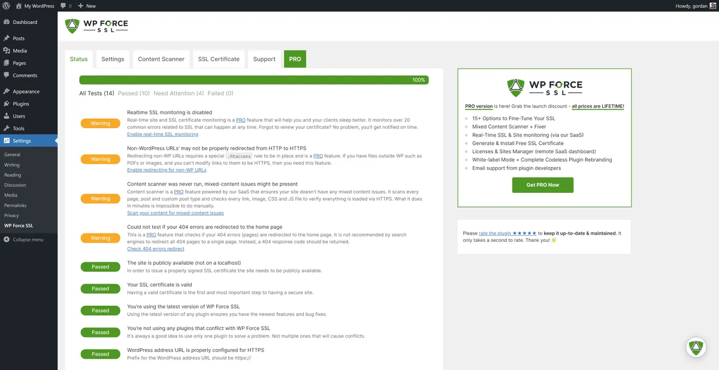Click Passed badge for publicly available site
The image size is (719, 370).
(x=101, y=267)
